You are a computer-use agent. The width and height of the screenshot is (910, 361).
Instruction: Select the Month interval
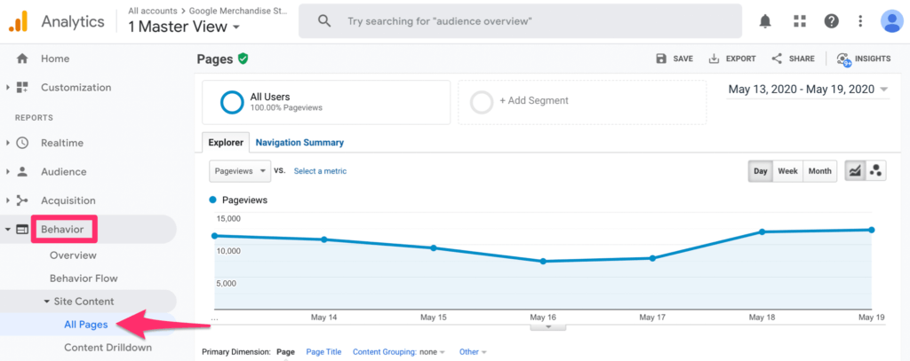(x=820, y=171)
